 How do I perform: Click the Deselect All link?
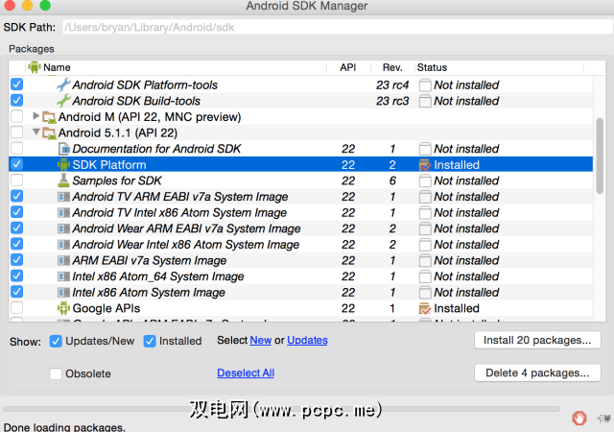(x=246, y=372)
